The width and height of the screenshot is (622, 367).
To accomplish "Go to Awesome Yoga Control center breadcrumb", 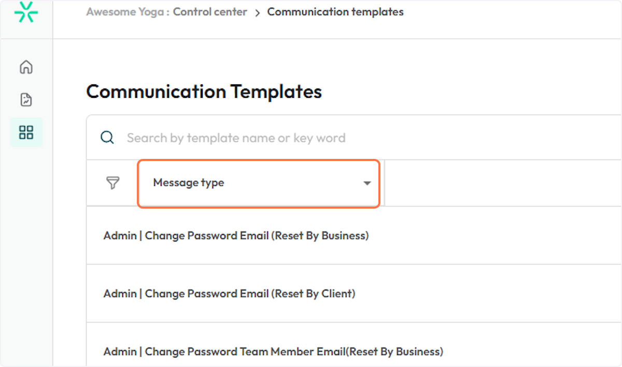I will [166, 12].
